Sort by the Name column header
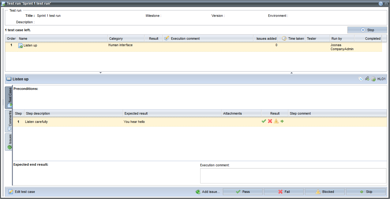Image resolution: width=390 pixels, height=199 pixels. [62, 39]
